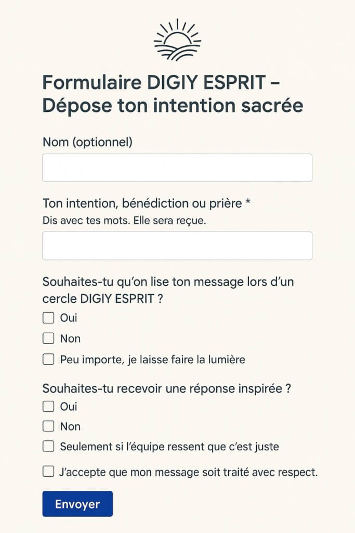Check the 'Seulement si l'équipe ressent' checkbox

tap(48, 446)
